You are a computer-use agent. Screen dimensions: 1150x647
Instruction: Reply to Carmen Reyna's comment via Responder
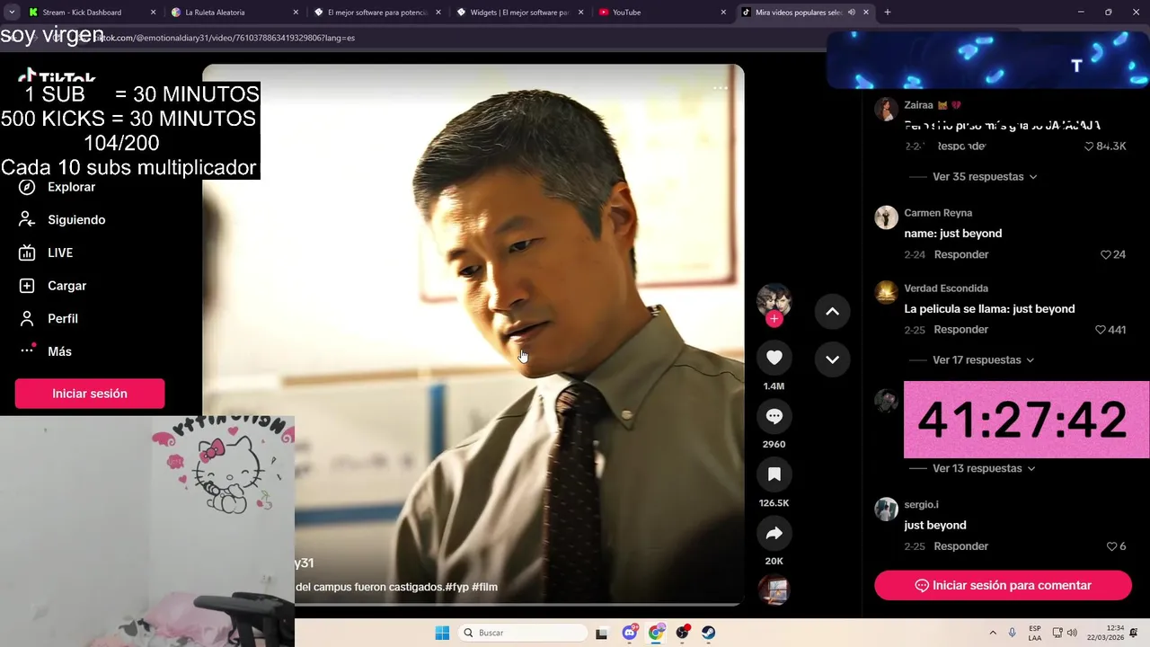pyautogui.click(x=961, y=254)
